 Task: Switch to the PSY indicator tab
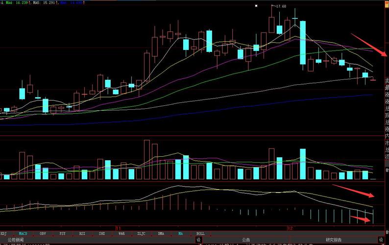click(x=63, y=234)
